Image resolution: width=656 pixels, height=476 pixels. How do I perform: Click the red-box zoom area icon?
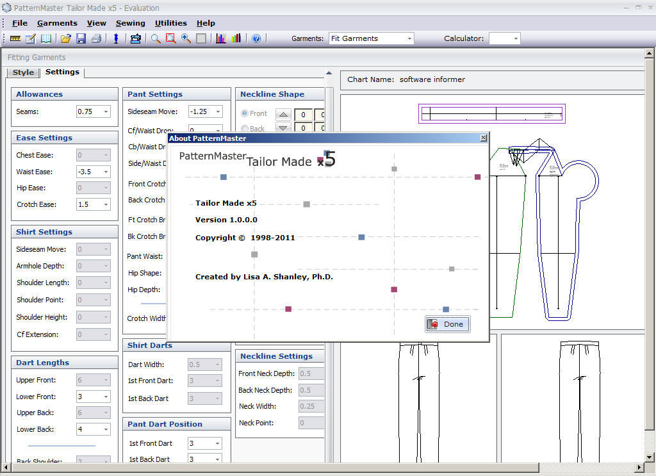point(170,38)
